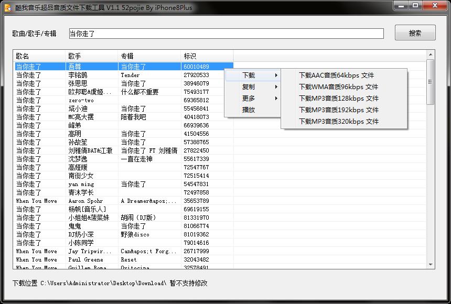Screen dimensions: 451x304
Task: Select 下载WMA音质96kbps 文件
Action: point(344,87)
